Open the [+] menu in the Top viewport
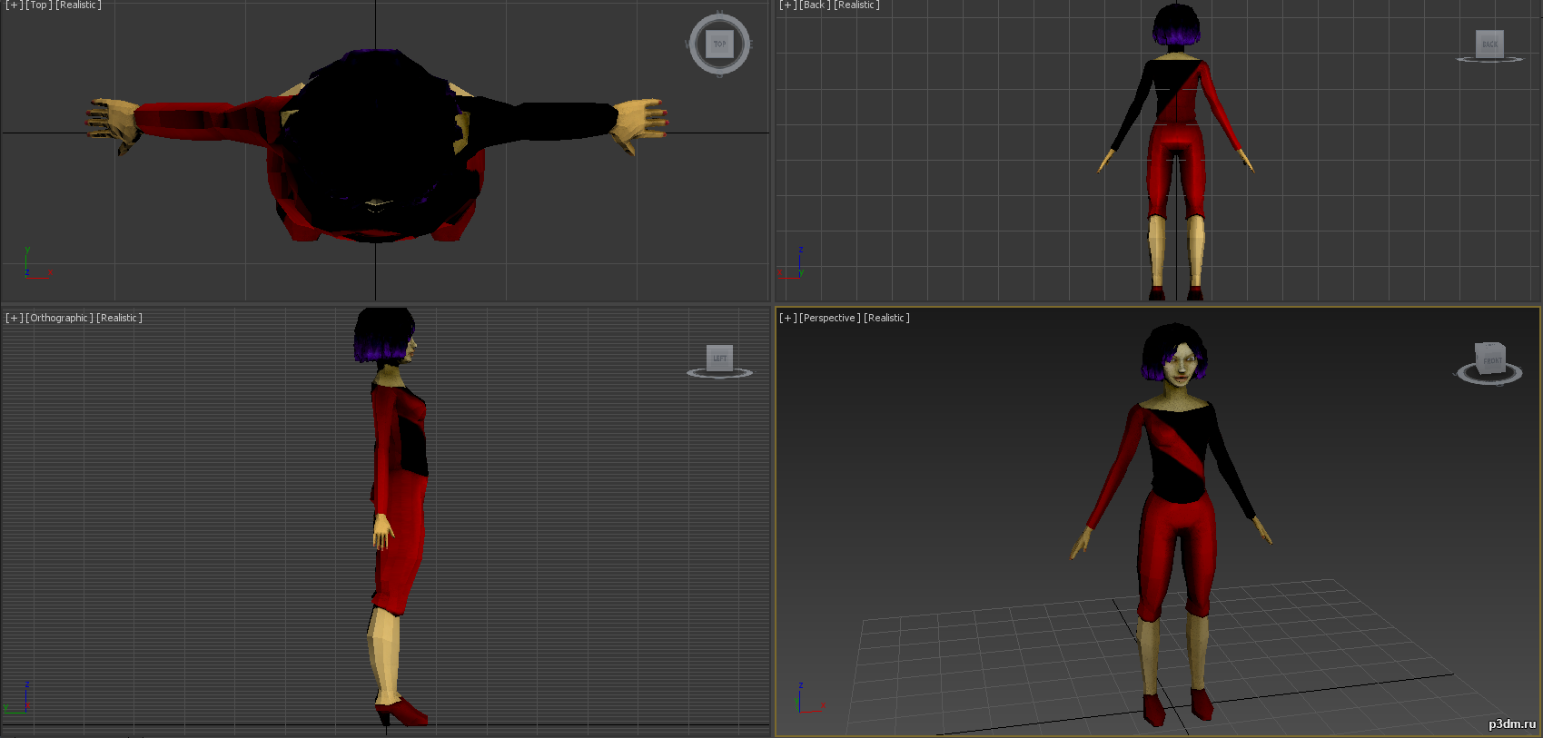 tap(14, 5)
